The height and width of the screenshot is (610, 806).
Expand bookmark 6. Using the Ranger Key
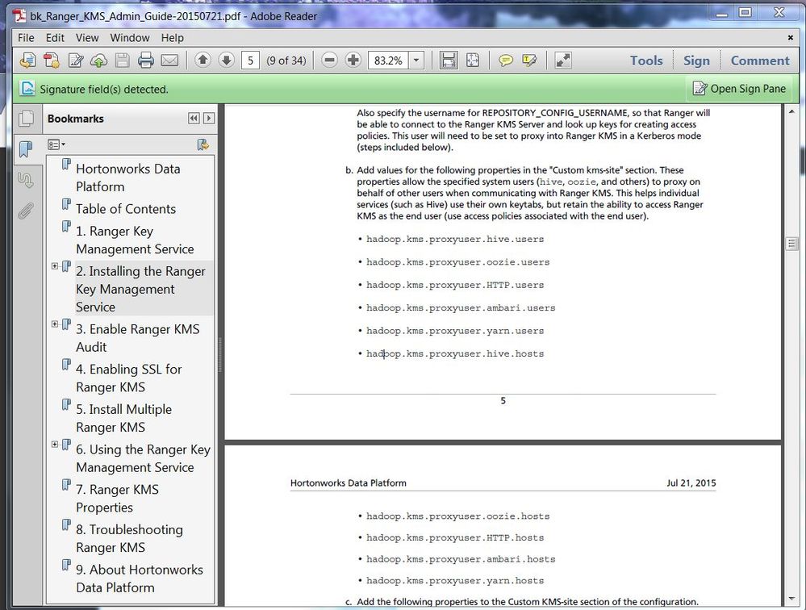[55, 444]
